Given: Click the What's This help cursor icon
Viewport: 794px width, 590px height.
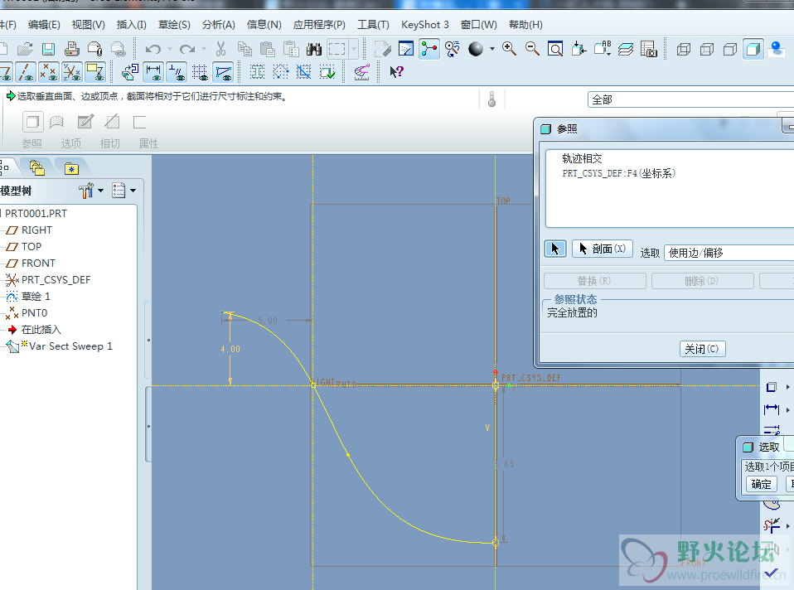Looking at the screenshot, I should [x=396, y=72].
